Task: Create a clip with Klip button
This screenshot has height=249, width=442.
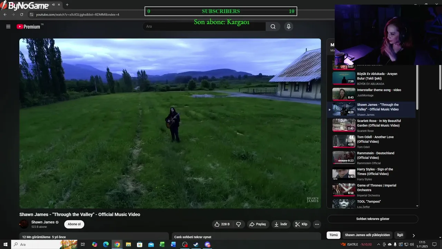Action: coord(301,224)
